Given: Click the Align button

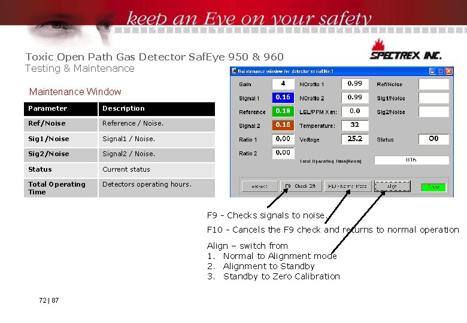Looking at the screenshot, I should [x=392, y=187].
